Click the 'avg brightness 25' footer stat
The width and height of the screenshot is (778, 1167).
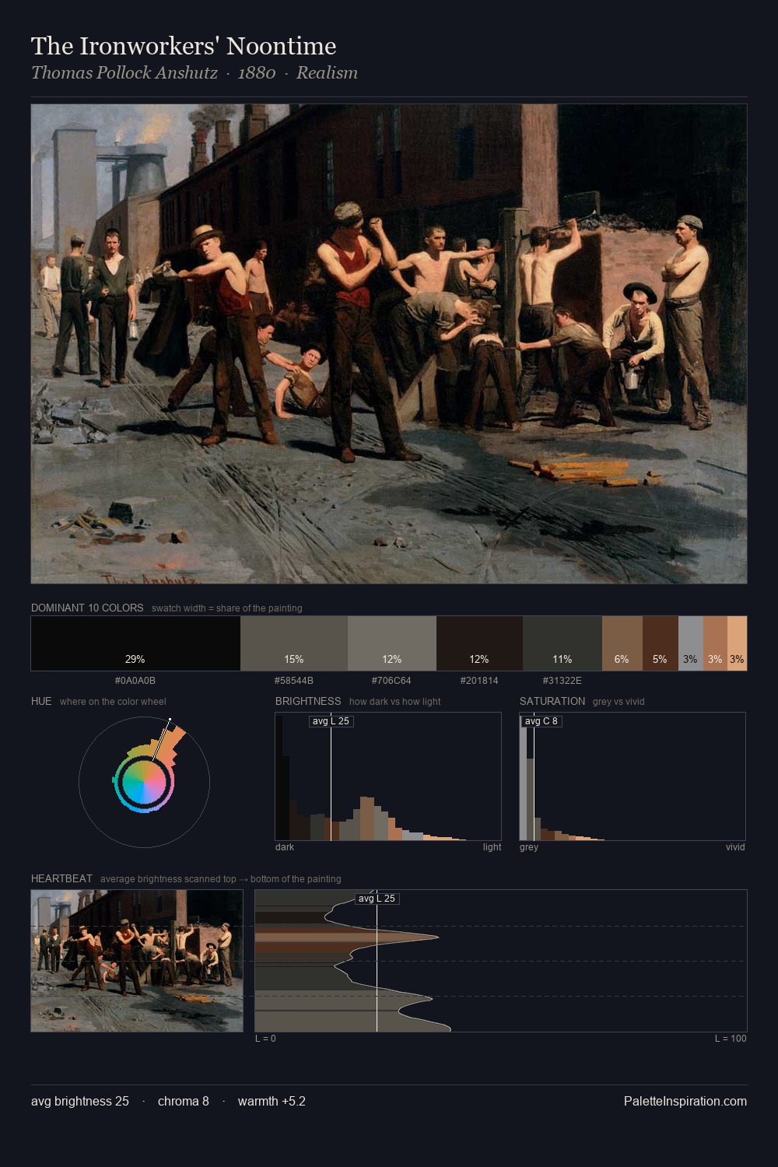[80, 1101]
